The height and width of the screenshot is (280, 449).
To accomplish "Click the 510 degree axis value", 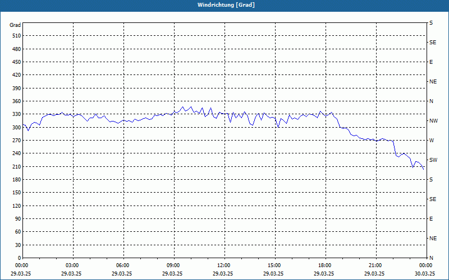I will (x=17, y=36).
